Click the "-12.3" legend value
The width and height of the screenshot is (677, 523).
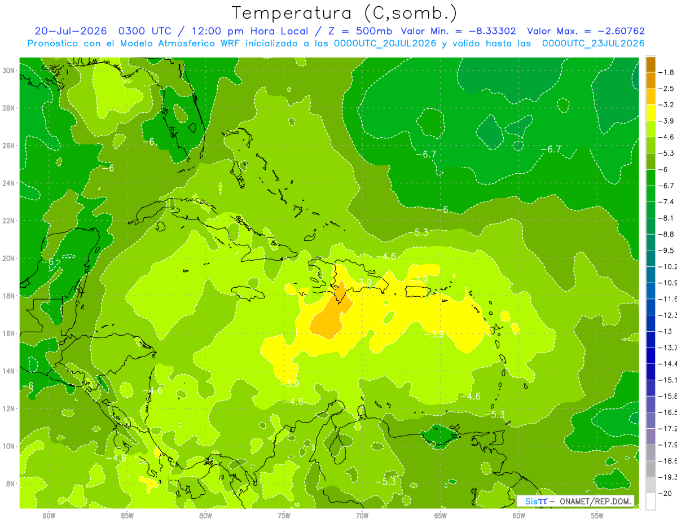click(668, 315)
